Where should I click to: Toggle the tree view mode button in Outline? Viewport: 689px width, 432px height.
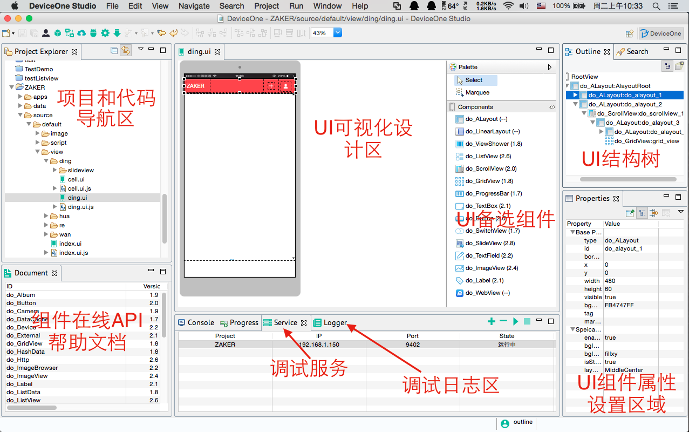(667, 66)
